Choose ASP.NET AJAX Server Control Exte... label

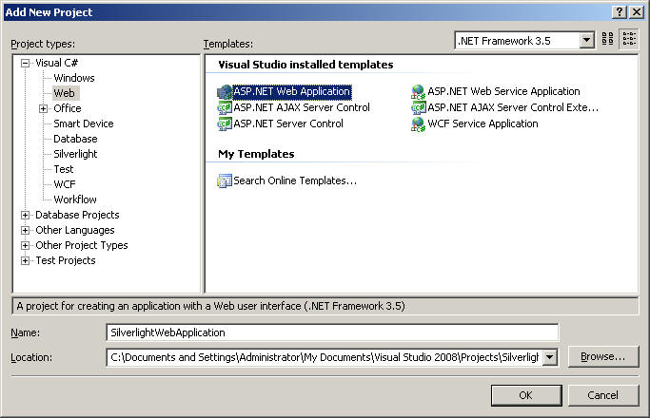tap(513, 107)
